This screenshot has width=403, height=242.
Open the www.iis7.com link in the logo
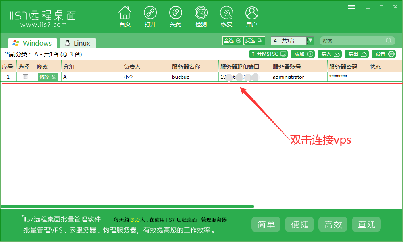point(43,25)
